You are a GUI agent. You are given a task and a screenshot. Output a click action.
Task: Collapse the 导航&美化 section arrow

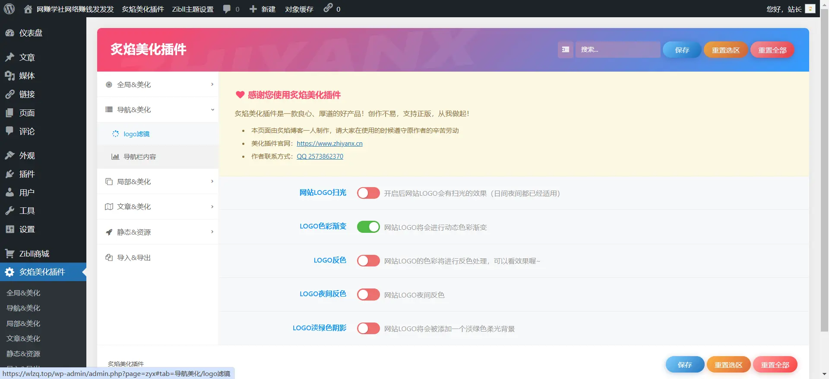click(x=212, y=110)
